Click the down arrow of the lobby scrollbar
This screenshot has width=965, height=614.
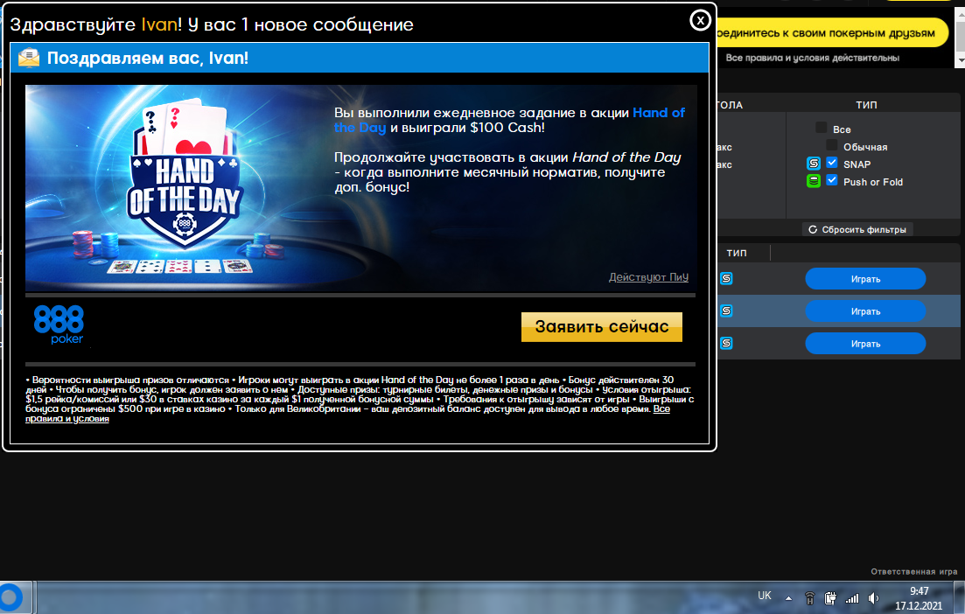960,61
